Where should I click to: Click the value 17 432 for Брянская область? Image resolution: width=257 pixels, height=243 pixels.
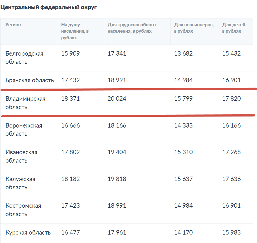70,80
